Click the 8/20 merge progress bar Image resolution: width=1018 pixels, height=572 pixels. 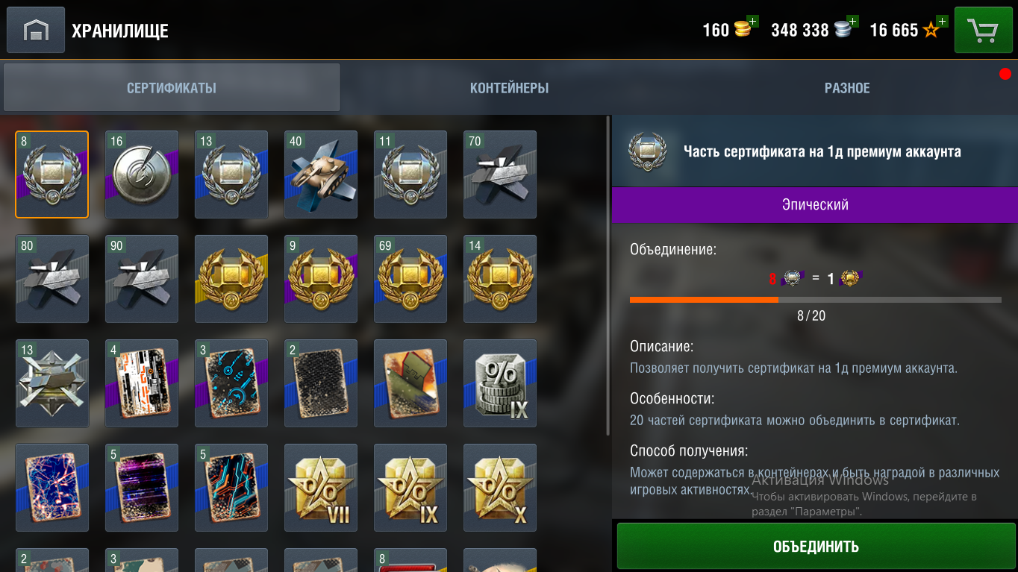point(816,300)
